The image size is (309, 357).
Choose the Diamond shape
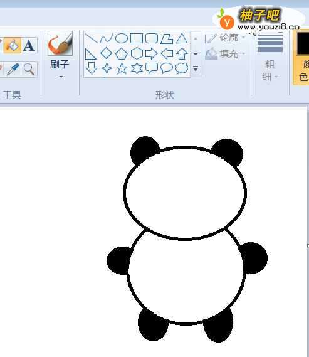(x=106, y=53)
